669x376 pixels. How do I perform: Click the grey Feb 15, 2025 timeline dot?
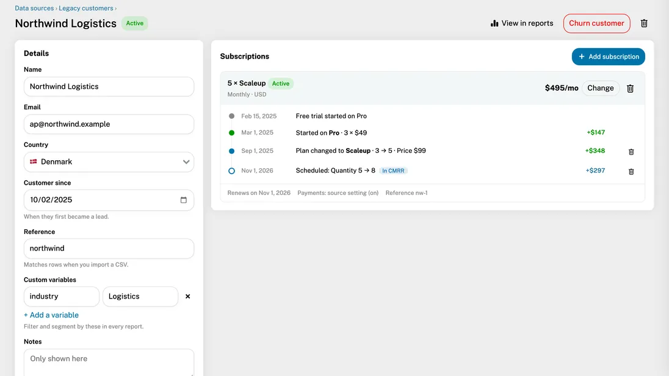click(x=232, y=116)
